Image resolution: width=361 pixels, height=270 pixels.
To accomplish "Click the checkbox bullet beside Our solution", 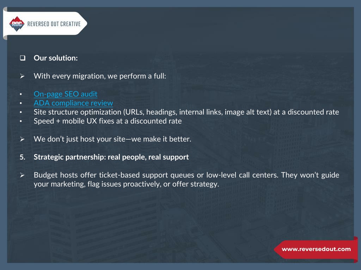I will tap(22, 58).
